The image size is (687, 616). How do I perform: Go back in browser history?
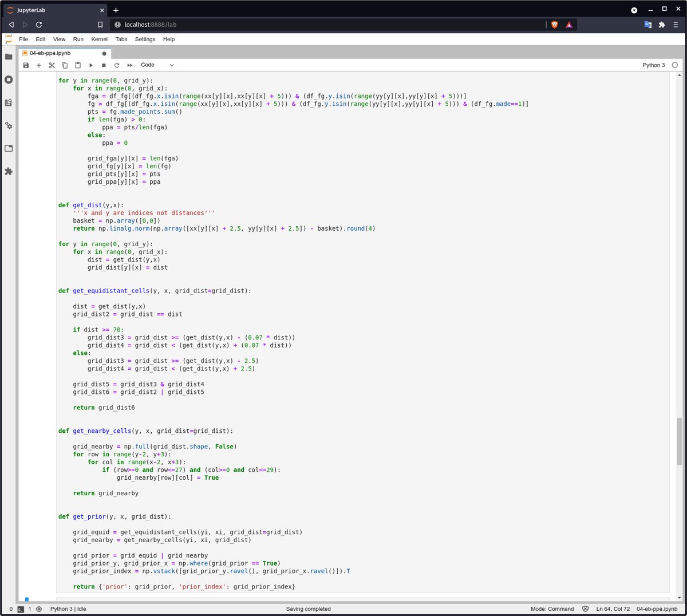click(11, 25)
